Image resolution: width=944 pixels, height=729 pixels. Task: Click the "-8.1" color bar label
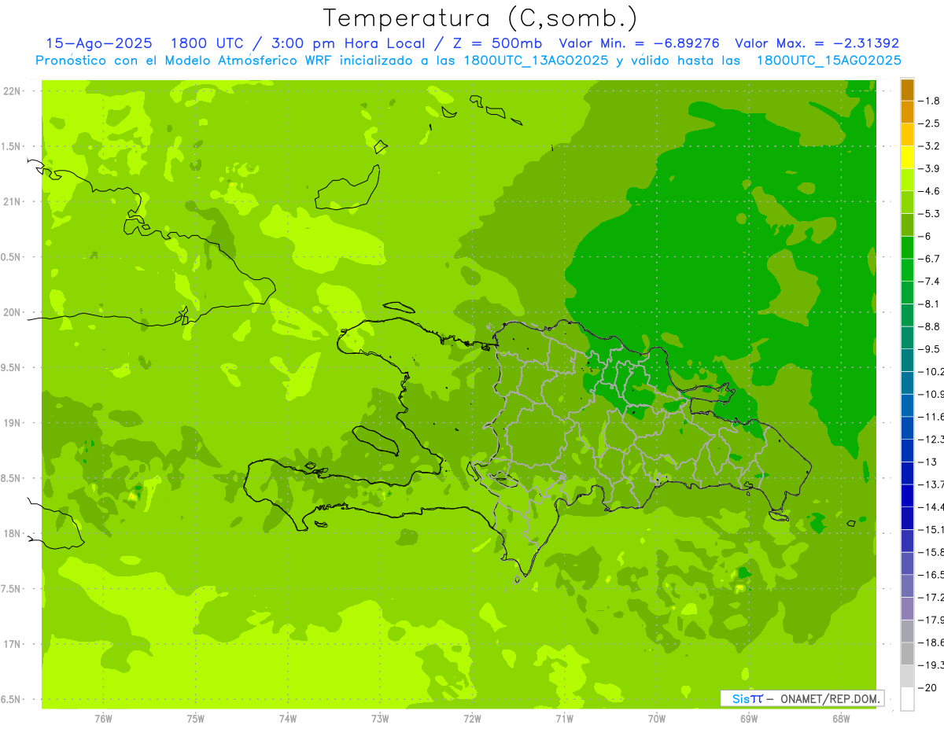tap(930, 304)
